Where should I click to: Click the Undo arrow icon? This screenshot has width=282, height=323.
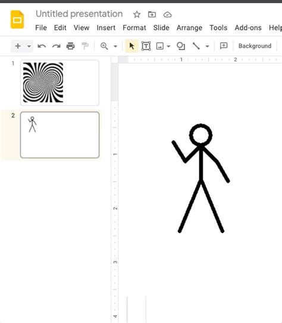click(x=42, y=46)
